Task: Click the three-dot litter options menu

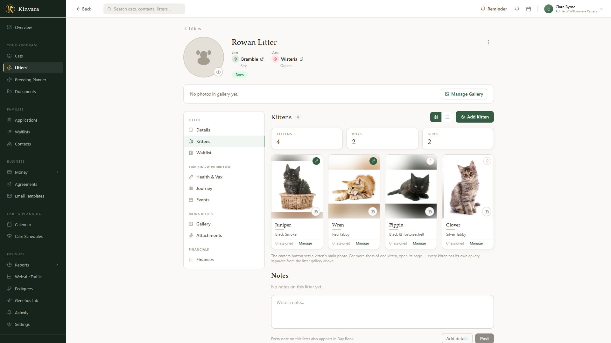Action: [x=488, y=42]
